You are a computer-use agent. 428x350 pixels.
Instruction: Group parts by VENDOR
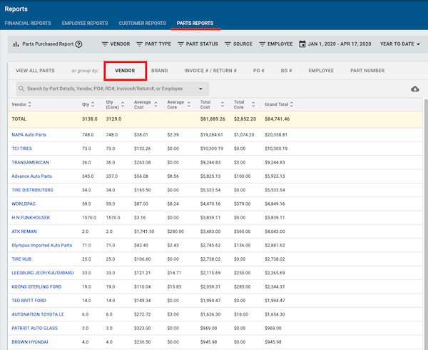125,71
